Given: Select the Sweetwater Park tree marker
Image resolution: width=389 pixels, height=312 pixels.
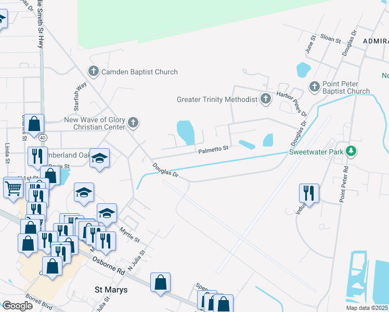Looking at the screenshot, I should pyautogui.click(x=351, y=151).
